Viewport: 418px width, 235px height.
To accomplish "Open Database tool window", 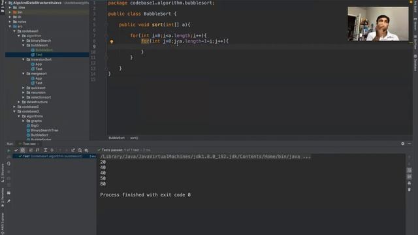I will pyautogui.click(x=415, y=63).
